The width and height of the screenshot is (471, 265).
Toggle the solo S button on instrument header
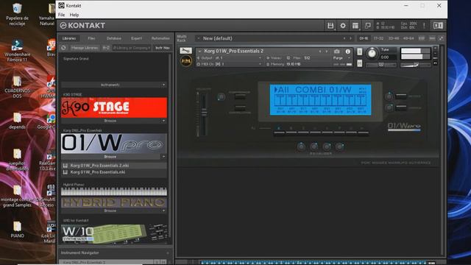coord(360,52)
